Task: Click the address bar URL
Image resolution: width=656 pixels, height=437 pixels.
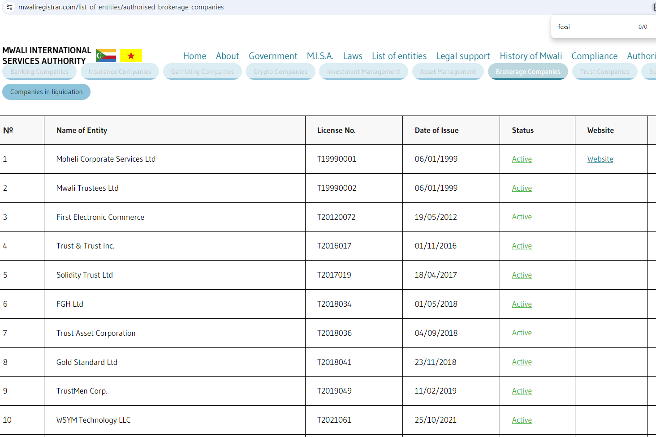Action: pos(121,7)
